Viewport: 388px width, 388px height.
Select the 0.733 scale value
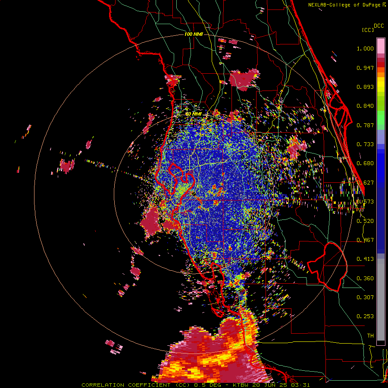click(365, 144)
